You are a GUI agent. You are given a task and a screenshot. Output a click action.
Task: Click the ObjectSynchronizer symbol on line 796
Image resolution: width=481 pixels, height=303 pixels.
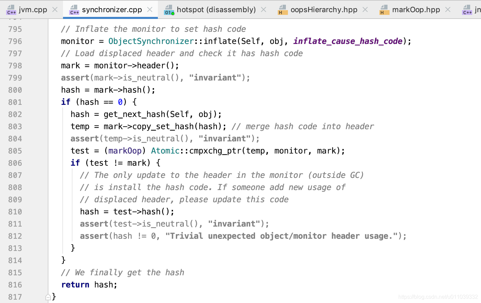click(151, 41)
